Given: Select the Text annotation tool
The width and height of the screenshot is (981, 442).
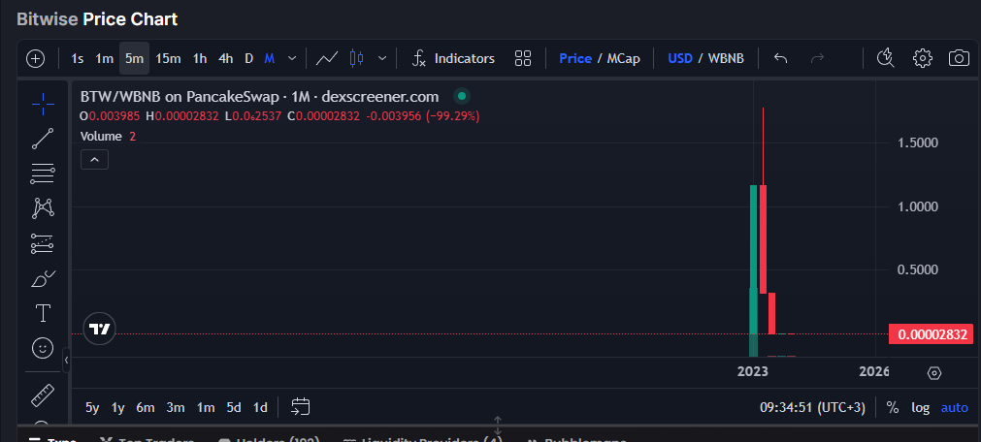Looking at the screenshot, I should pyautogui.click(x=43, y=313).
